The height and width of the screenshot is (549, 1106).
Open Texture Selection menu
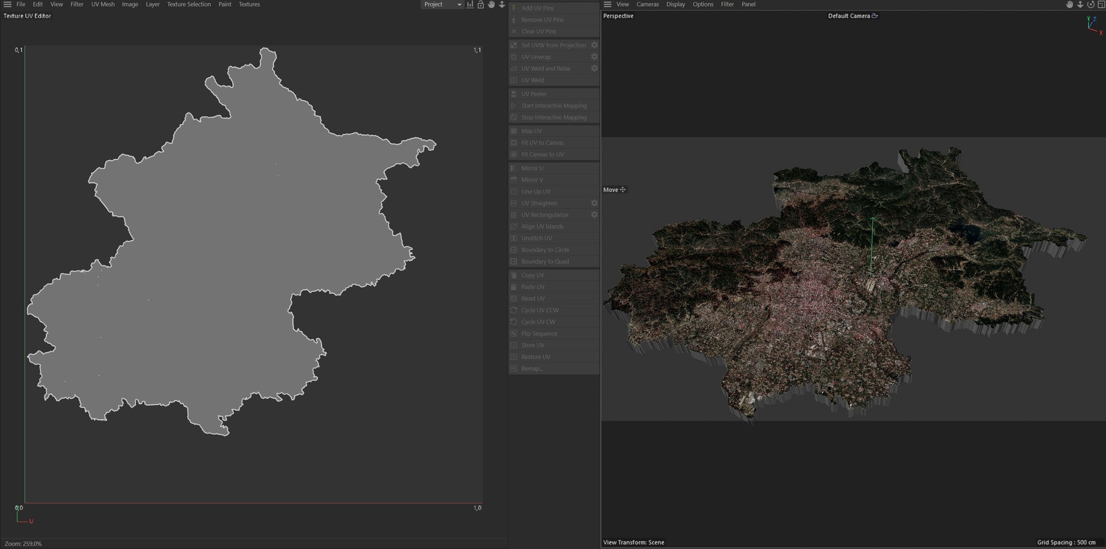pos(189,4)
